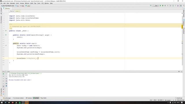This screenshot has height=104, width=185.
Task: Click the tool-window toggle icon in status bar corner
Action: tap(1, 100)
